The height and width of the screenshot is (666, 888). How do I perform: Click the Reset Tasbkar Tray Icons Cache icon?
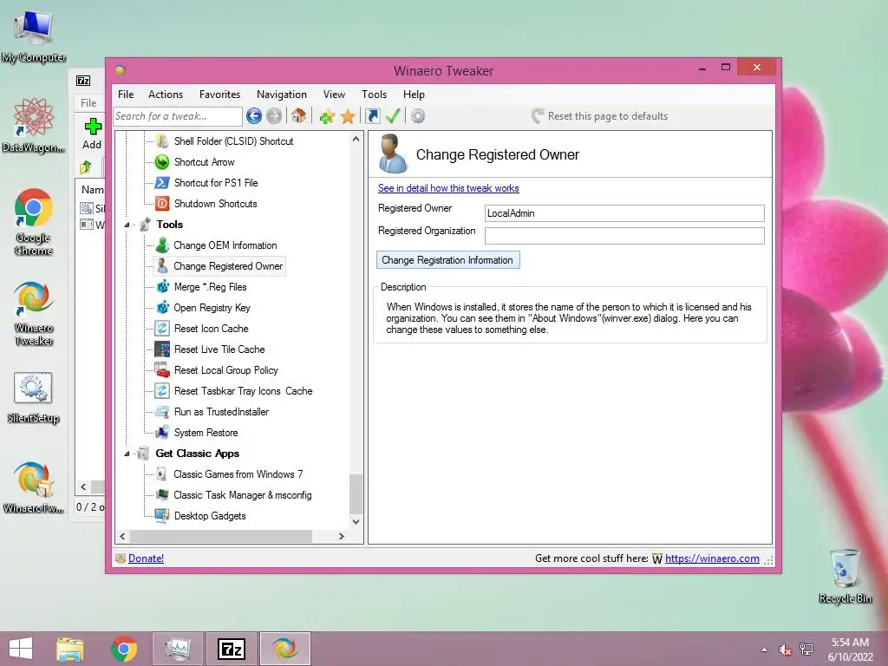162,391
